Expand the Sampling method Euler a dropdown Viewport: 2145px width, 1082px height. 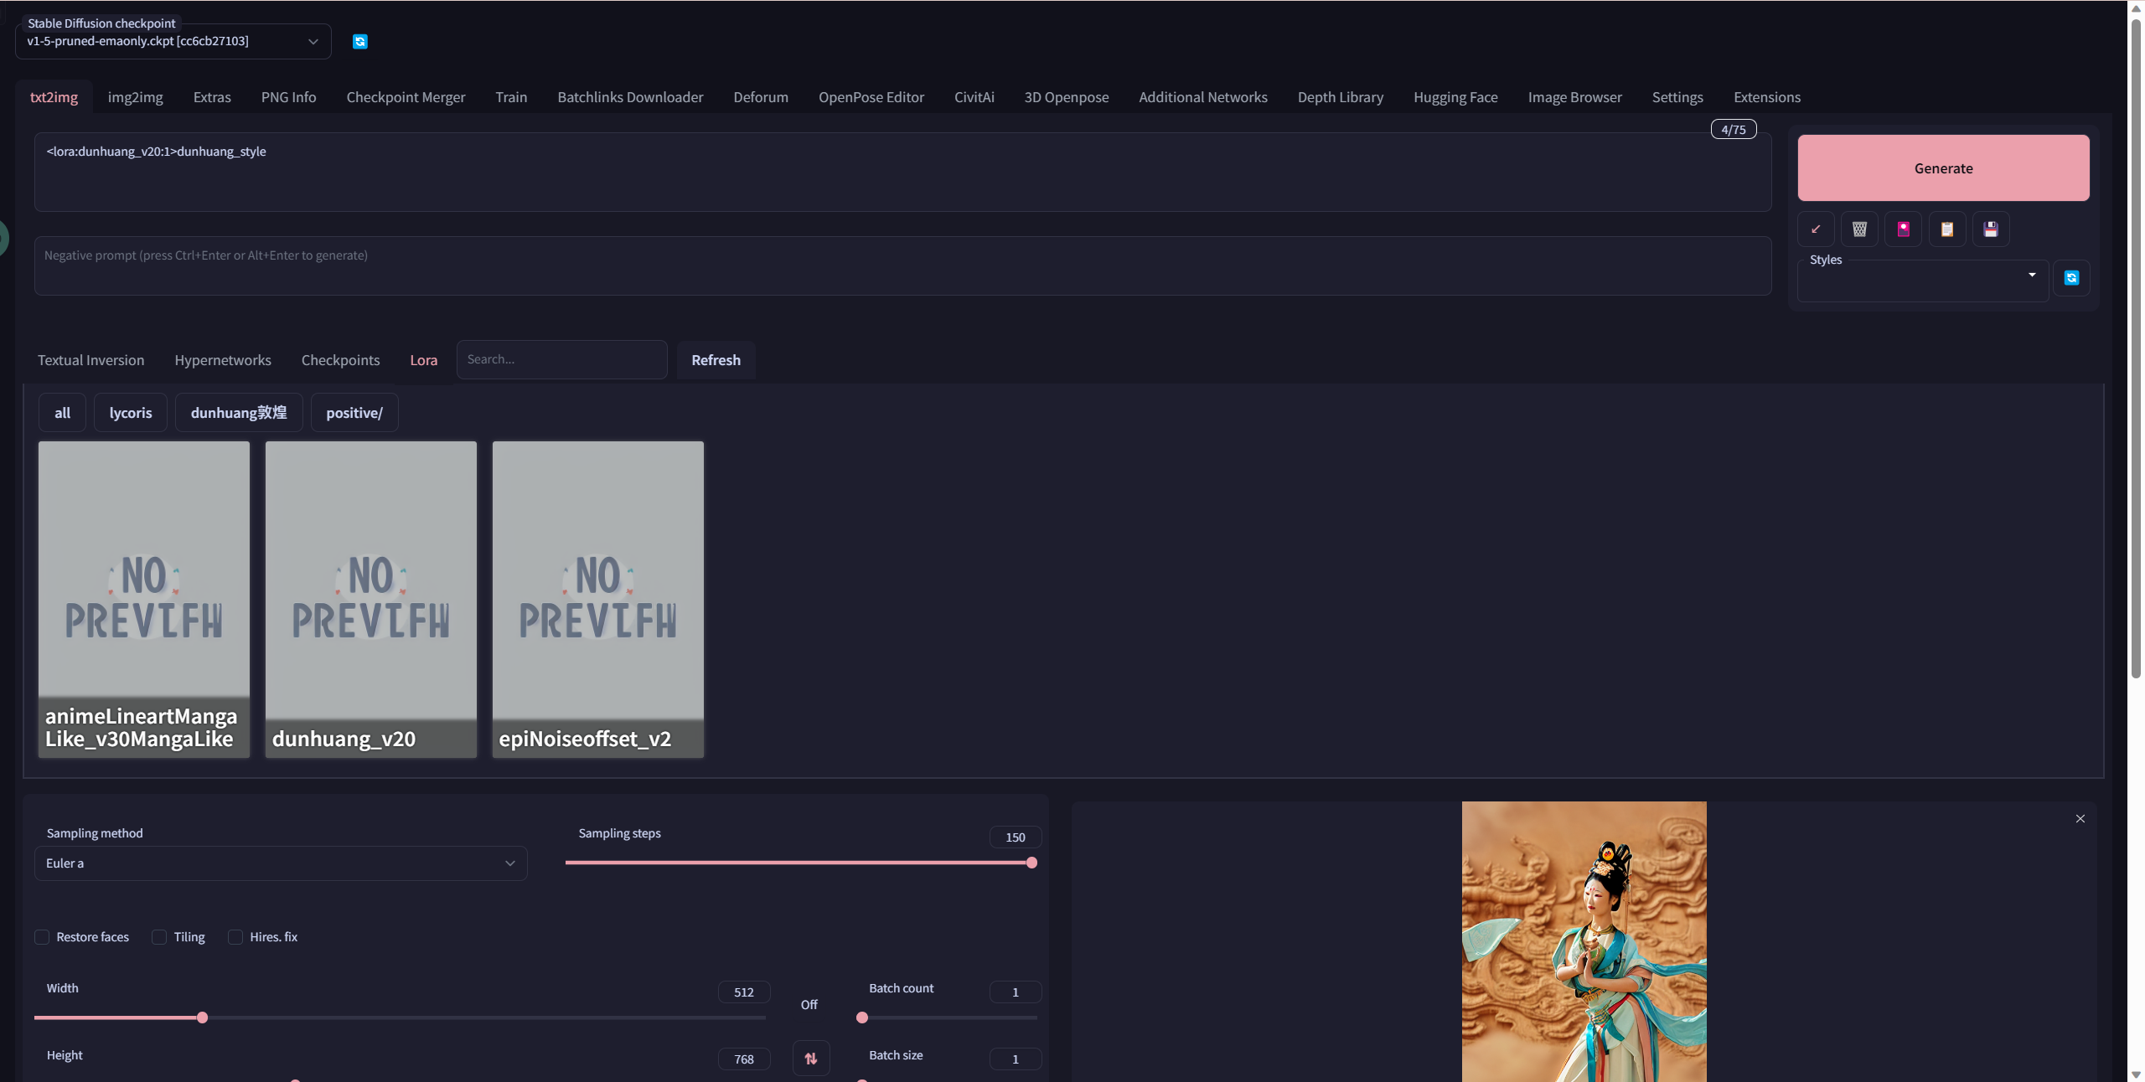(x=281, y=863)
